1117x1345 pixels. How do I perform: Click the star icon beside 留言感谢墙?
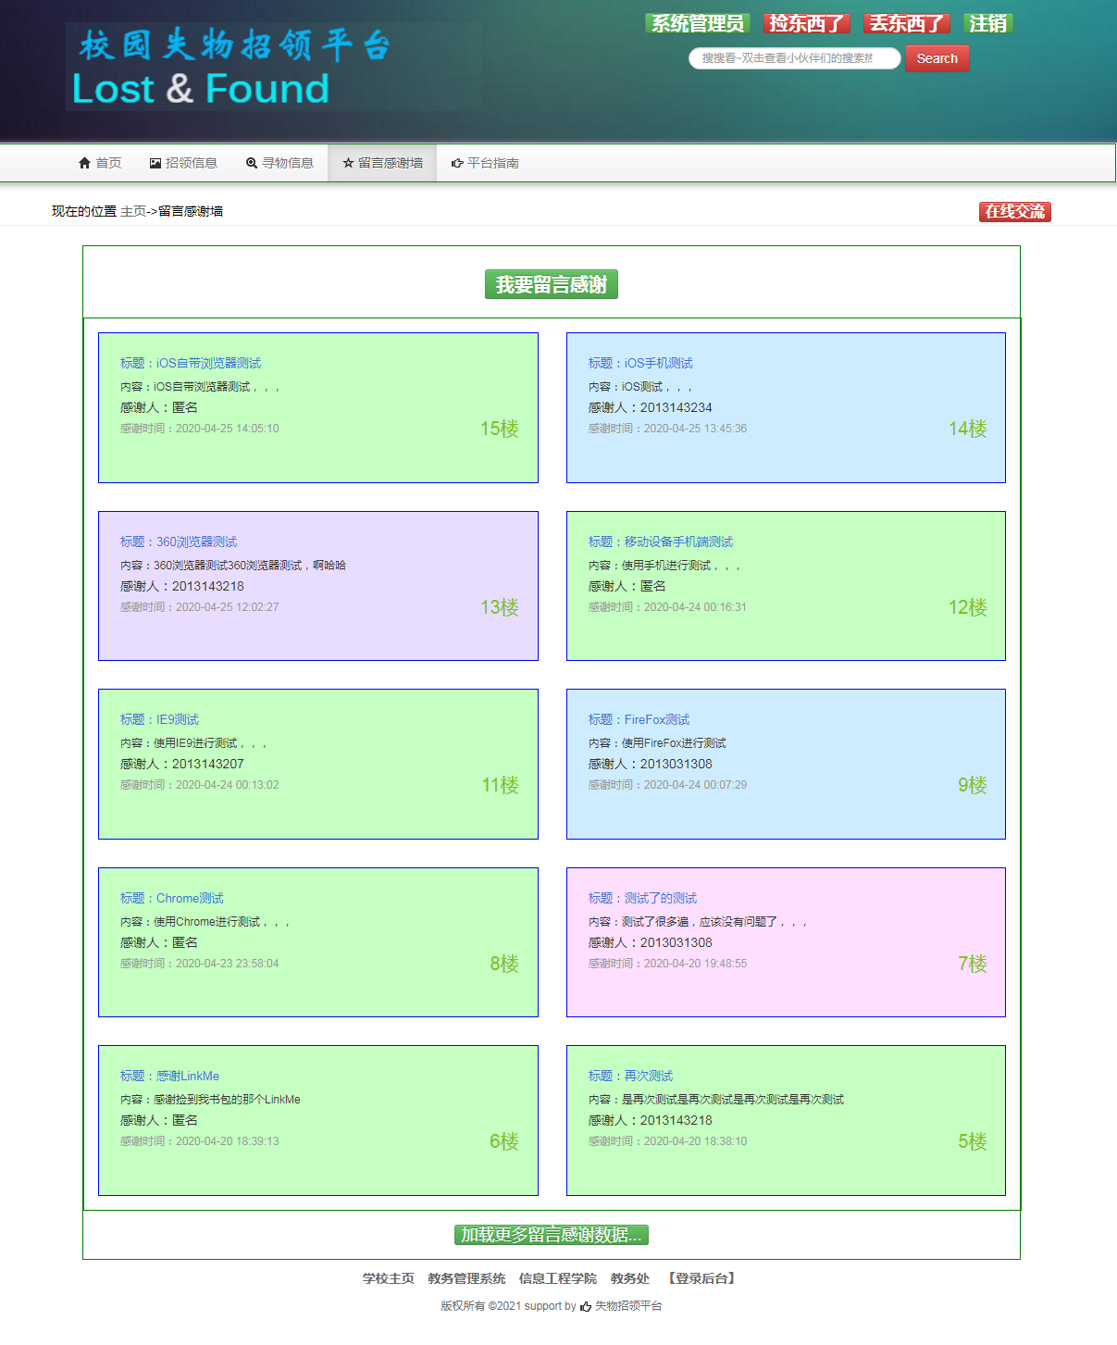coord(348,163)
